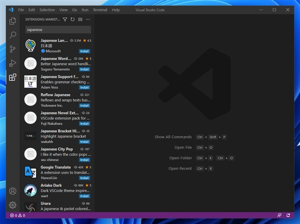Screen dimensions: 300x224
Task: Click the Hancel.Lin publisher name
Action: point(49,178)
